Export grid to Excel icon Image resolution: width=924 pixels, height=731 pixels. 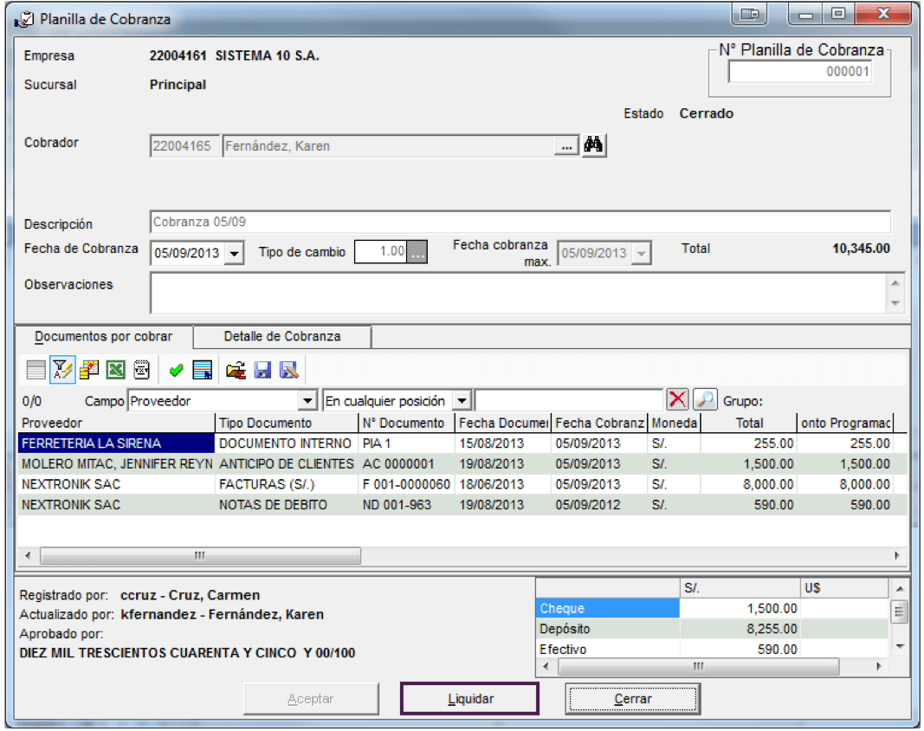pyautogui.click(x=115, y=370)
